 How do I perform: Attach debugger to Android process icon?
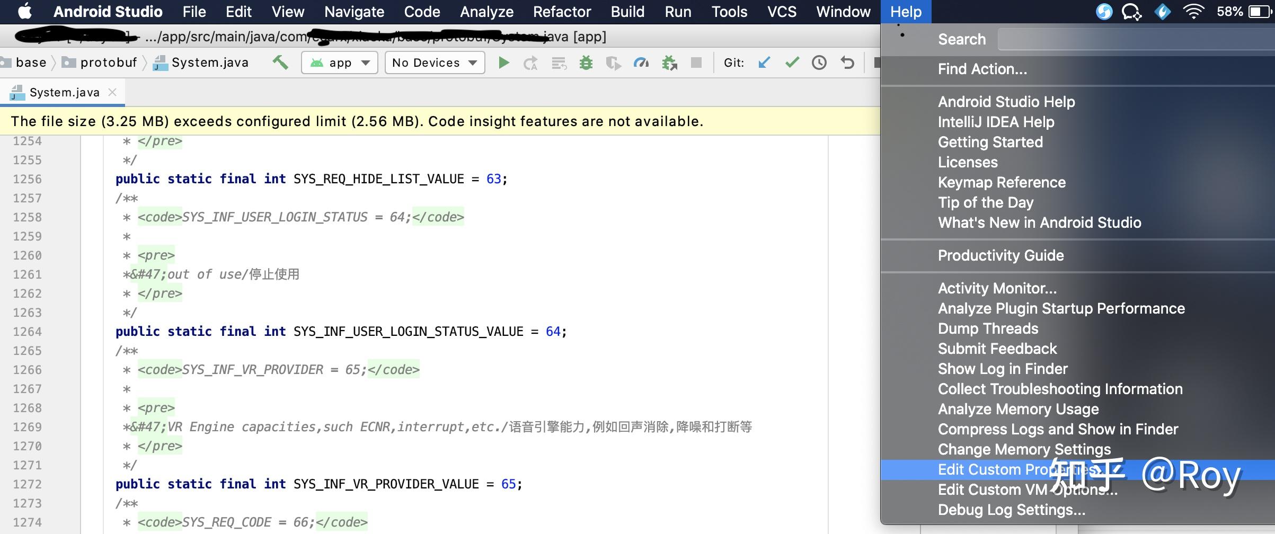click(669, 62)
